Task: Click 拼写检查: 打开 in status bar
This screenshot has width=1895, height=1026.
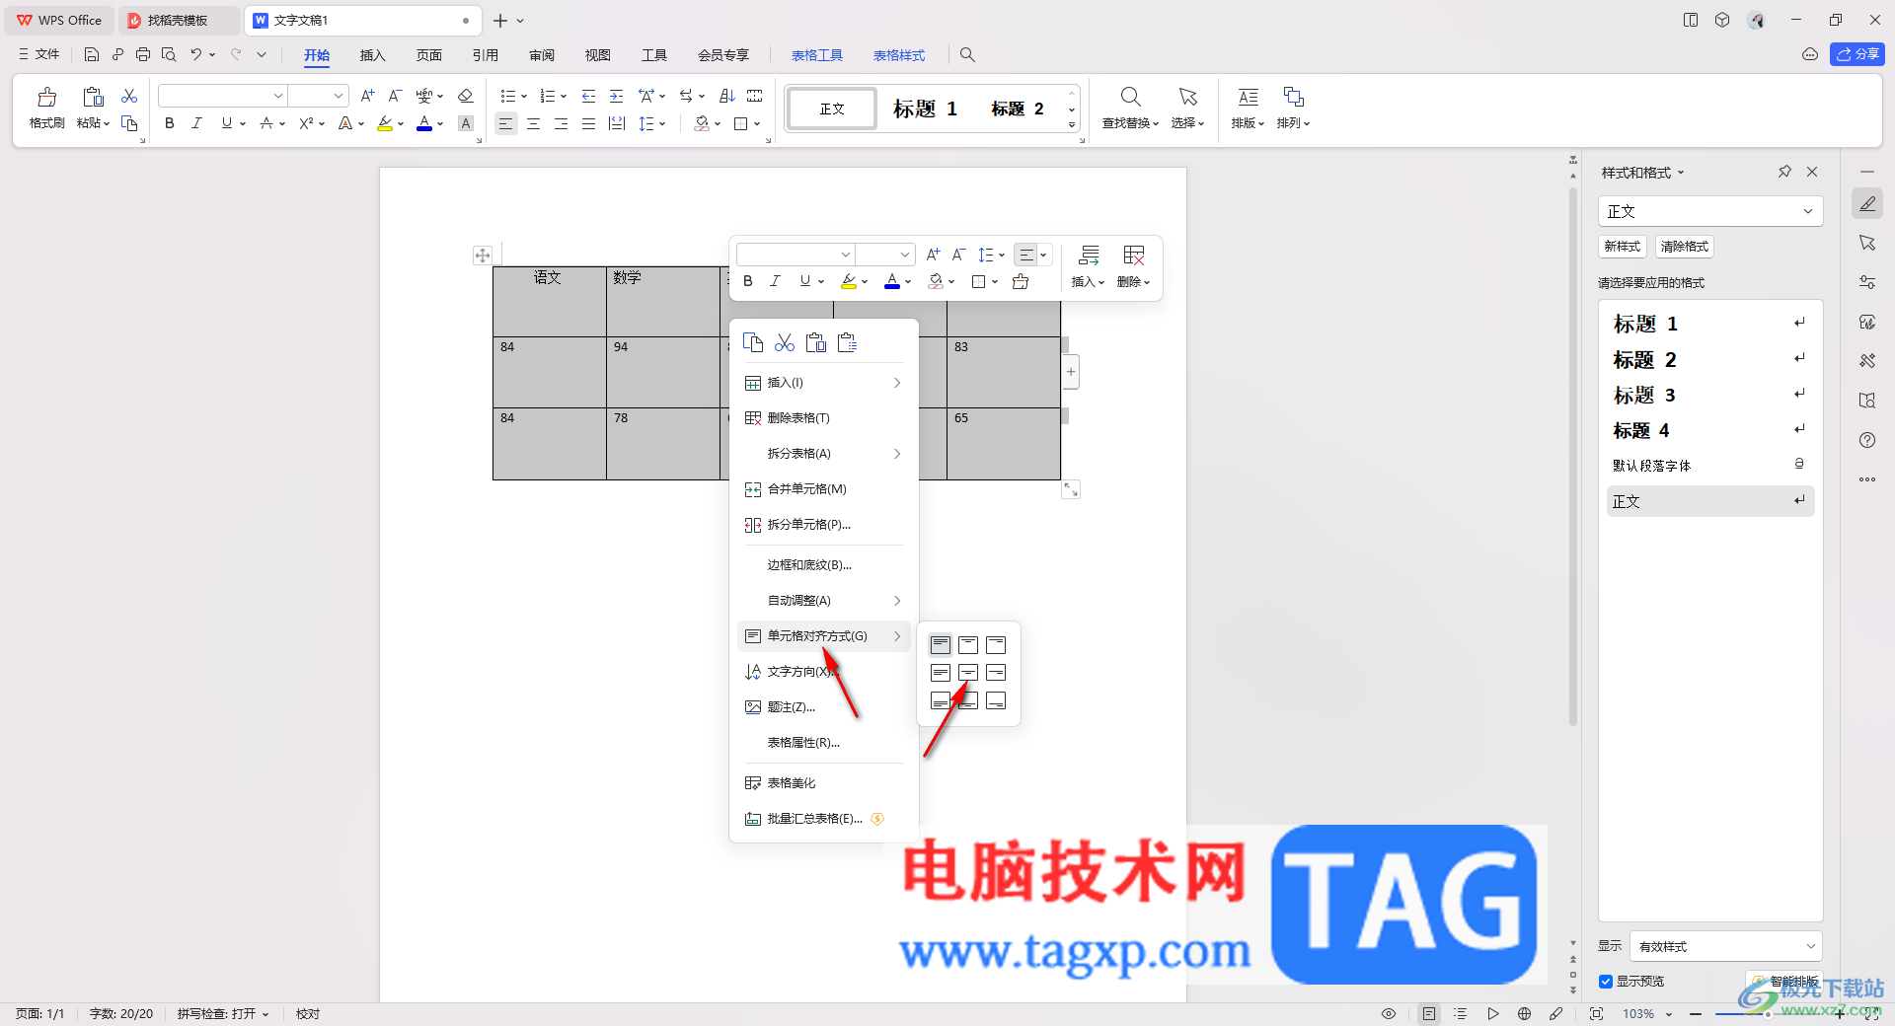Action: click(222, 1013)
